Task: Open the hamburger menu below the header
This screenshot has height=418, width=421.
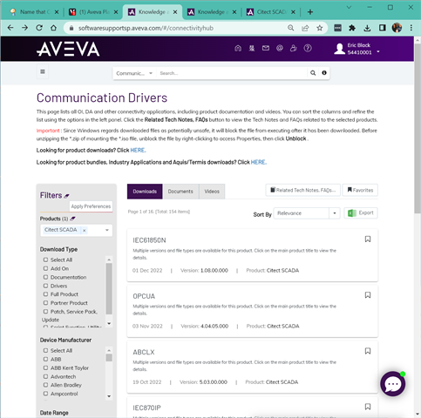Action: tap(43, 71)
